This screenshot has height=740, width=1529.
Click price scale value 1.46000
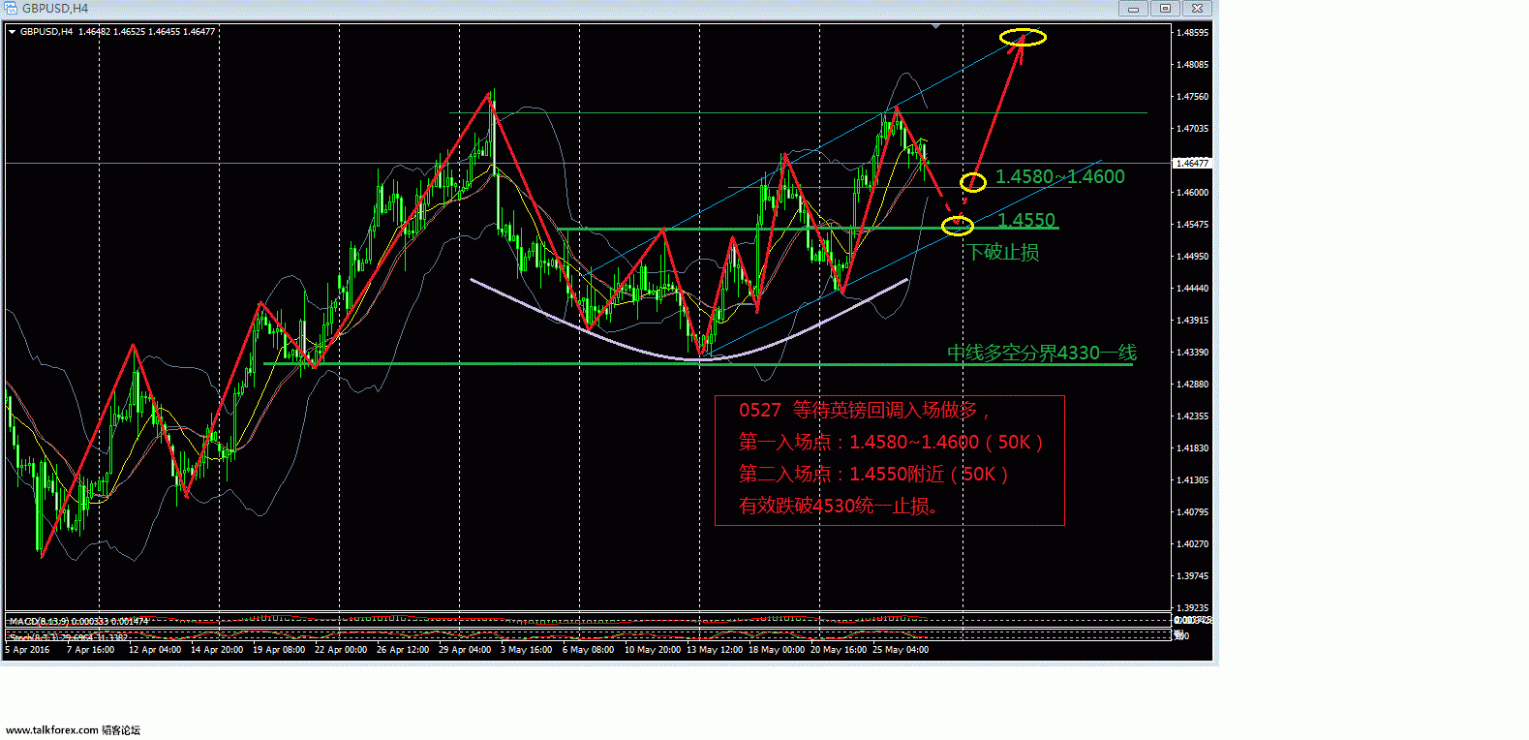coord(1192,193)
